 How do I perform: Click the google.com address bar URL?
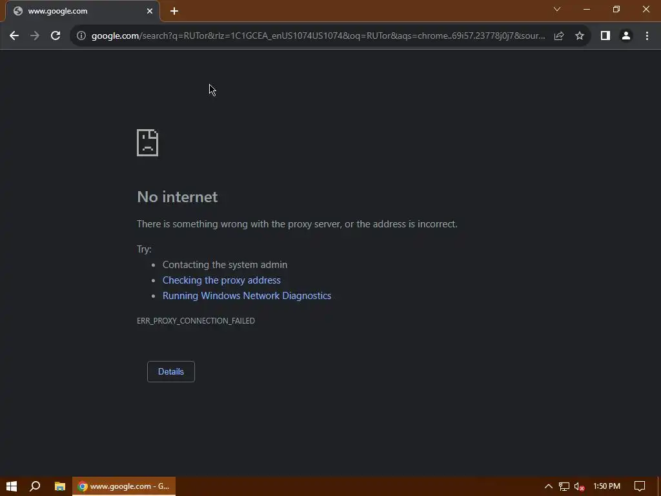tap(318, 36)
